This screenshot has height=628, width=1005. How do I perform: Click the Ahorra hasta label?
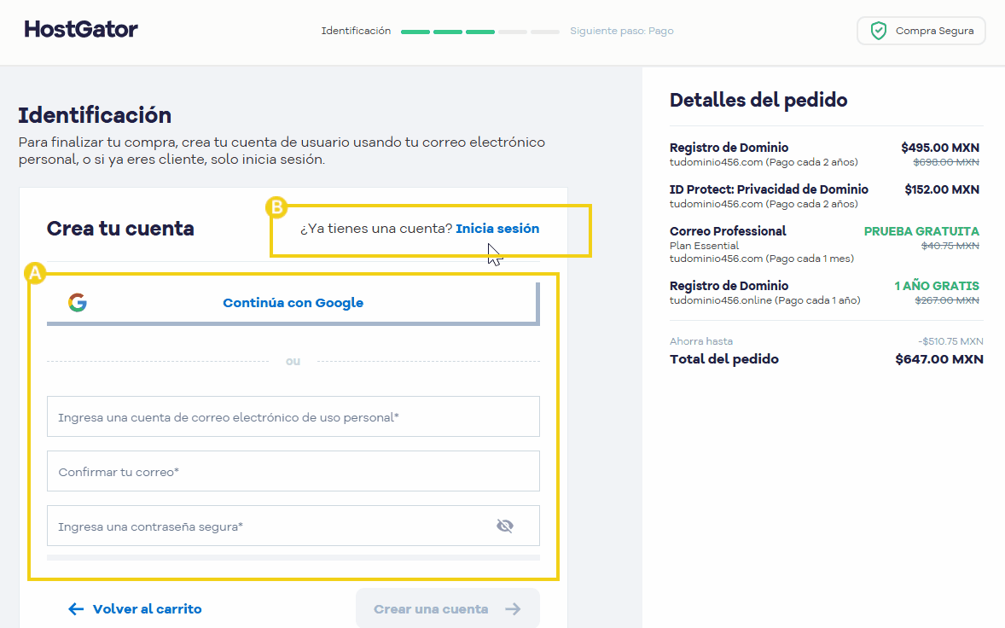point(701,341)
